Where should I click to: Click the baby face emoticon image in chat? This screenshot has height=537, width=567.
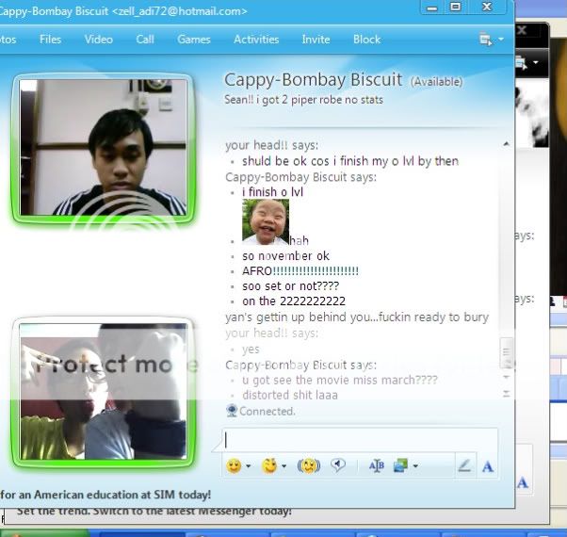click(x=266, y=222)
